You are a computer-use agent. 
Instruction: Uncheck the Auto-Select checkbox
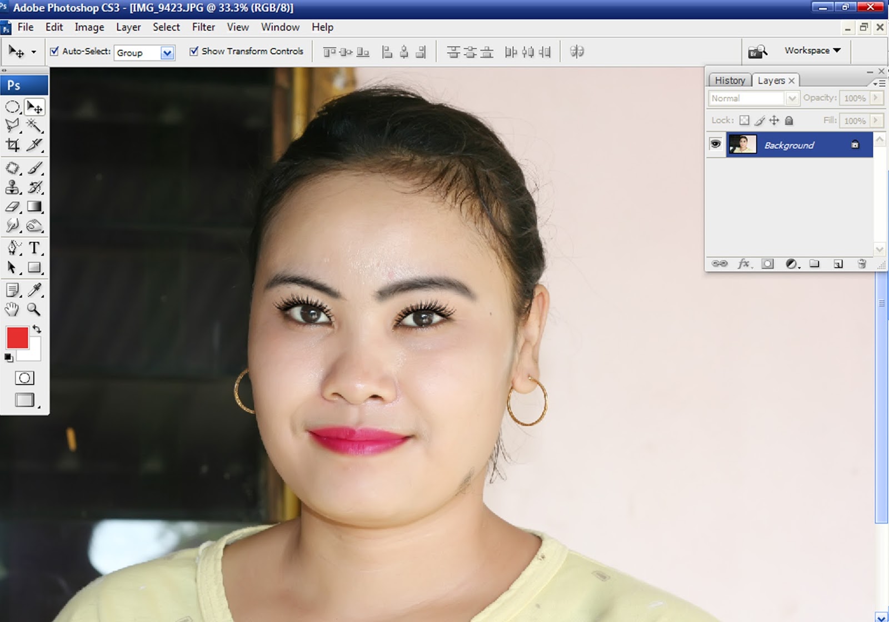click(54, 51)
